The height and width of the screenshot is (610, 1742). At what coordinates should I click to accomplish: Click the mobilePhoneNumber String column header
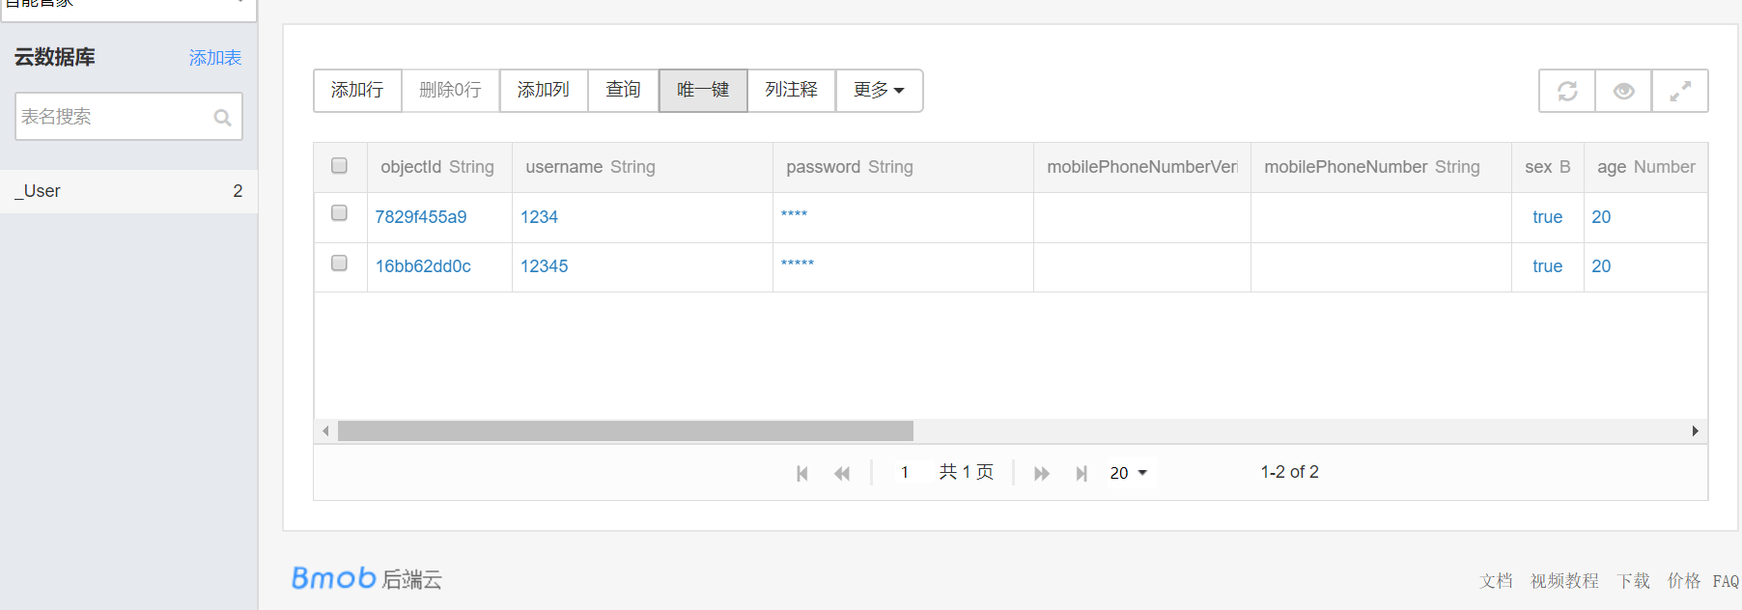(1381, 167)
